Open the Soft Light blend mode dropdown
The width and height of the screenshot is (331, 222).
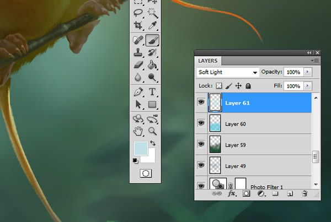coord(228,72)
